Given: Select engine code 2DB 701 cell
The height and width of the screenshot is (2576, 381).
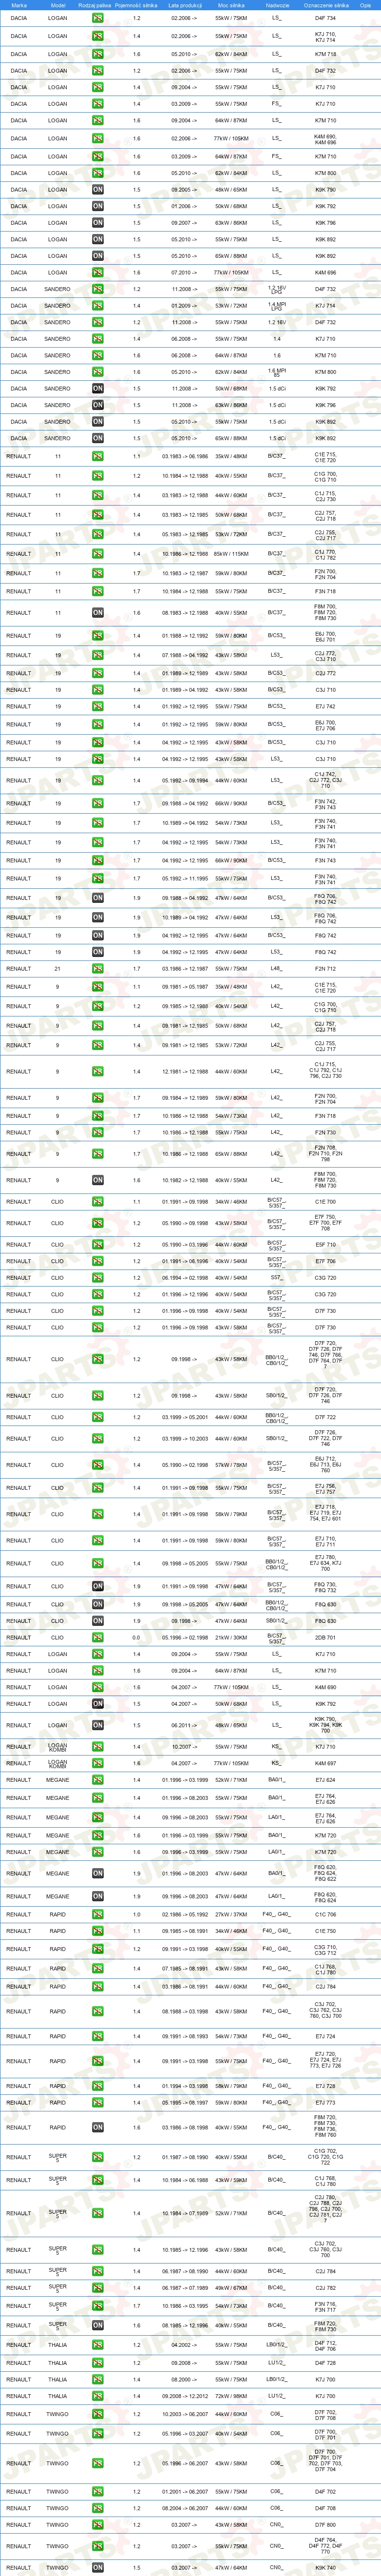Looking at the screenshot, I should pos(326,1638).
